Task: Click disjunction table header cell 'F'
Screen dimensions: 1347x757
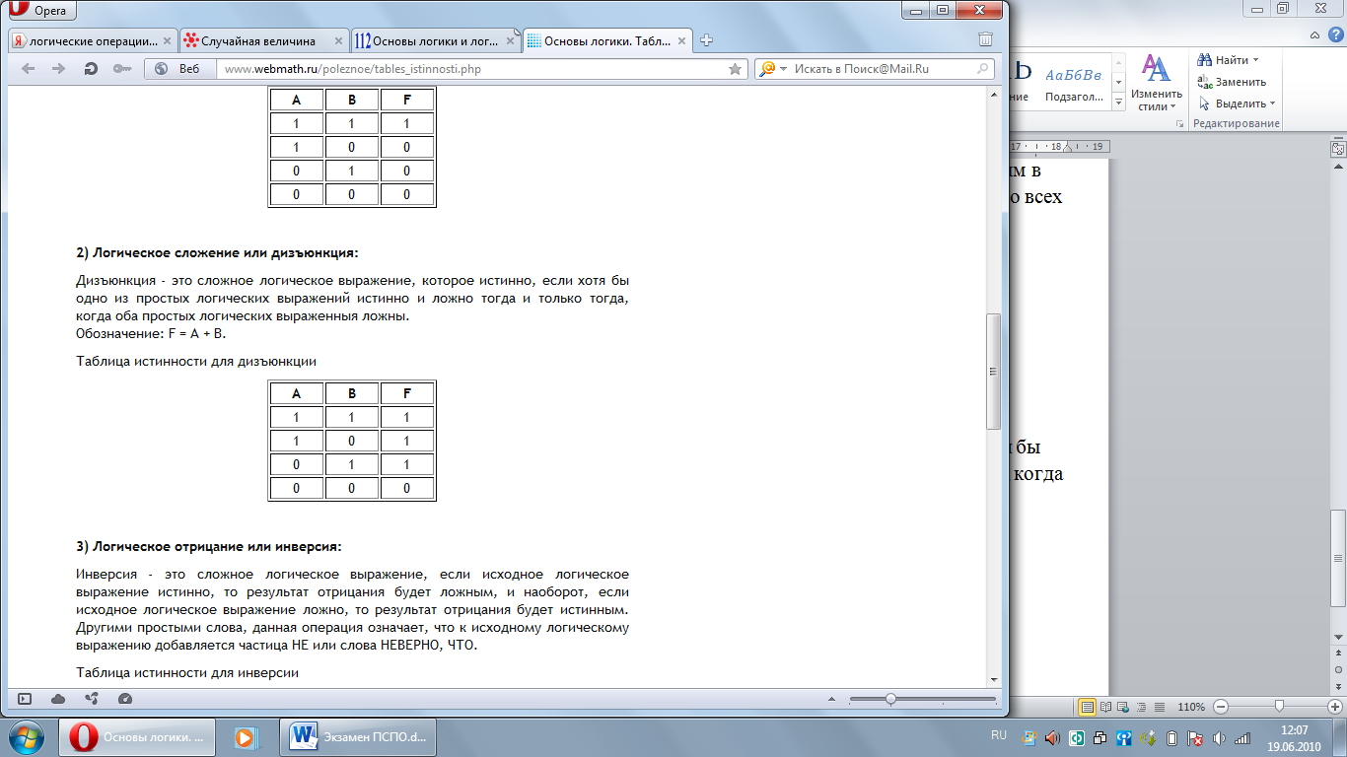Action: point(407,393)
